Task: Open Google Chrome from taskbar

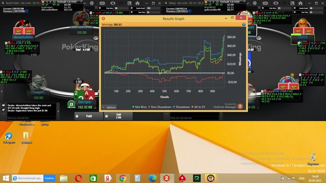Action: 123,178
